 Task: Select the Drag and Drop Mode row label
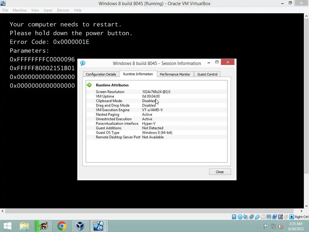(113, 105)
